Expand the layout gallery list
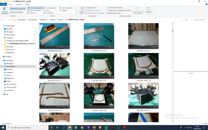The height and width of the screenshot is (130, 208). (76, 13)
